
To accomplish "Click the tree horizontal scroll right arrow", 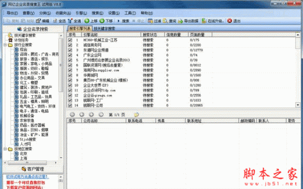I will click(x=56, y=163).
